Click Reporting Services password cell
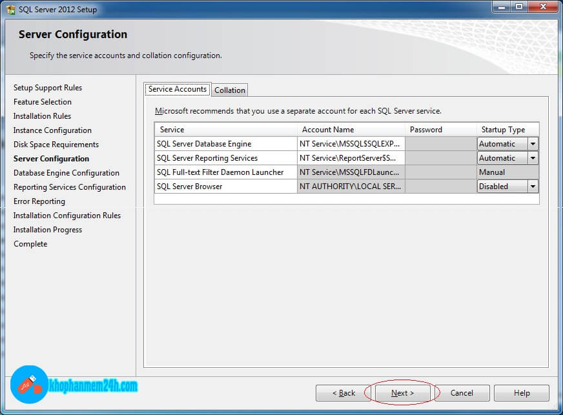This screenshot has width=563, height=415. point(440,158)
